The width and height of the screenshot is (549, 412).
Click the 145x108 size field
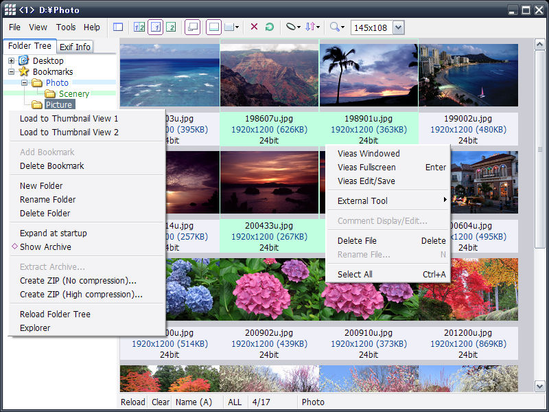pyautogui.click(x=372, y=27)
